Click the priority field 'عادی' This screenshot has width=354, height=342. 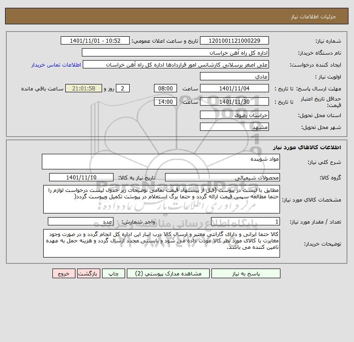pos(234,76)
